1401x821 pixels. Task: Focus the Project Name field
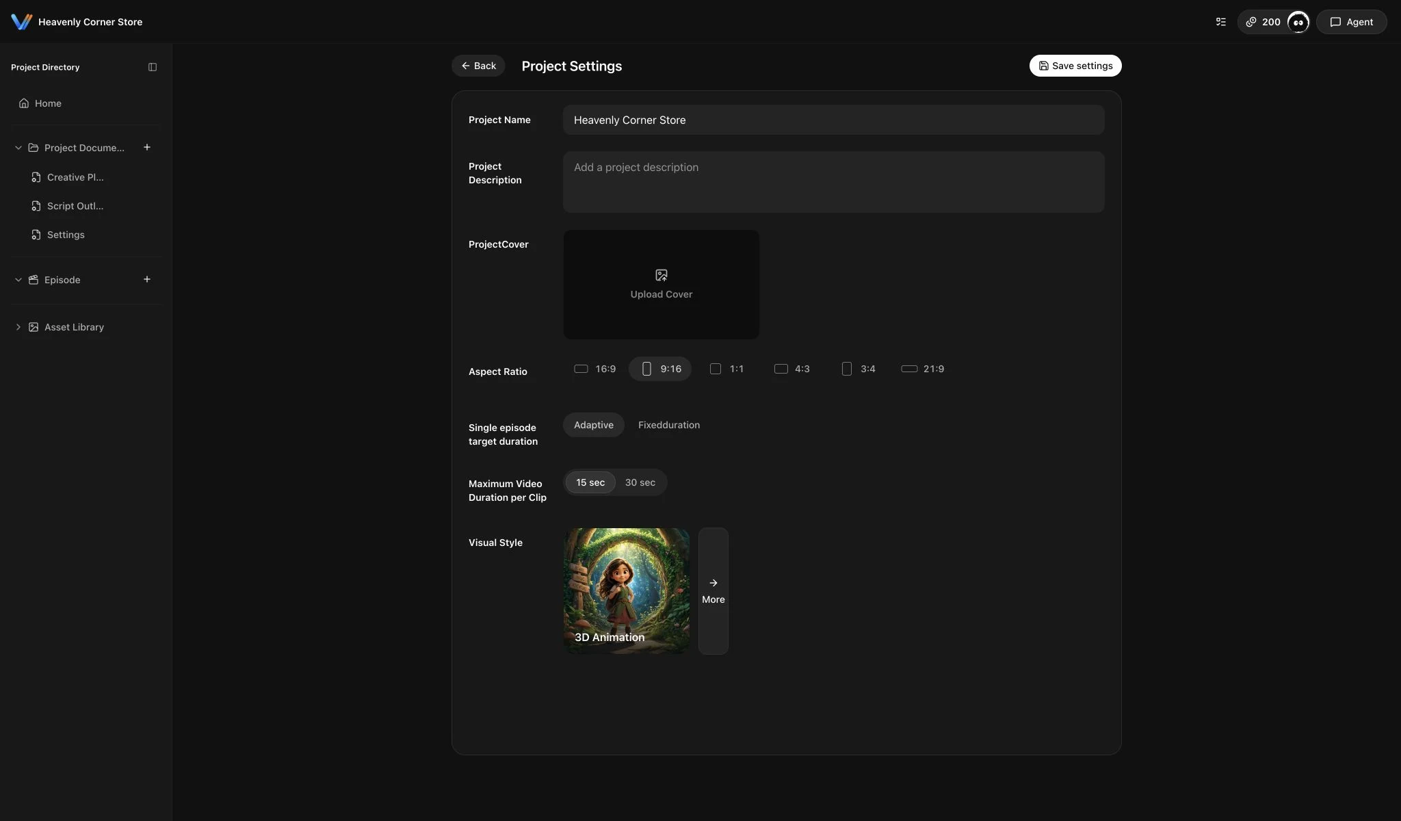(833, 120)
